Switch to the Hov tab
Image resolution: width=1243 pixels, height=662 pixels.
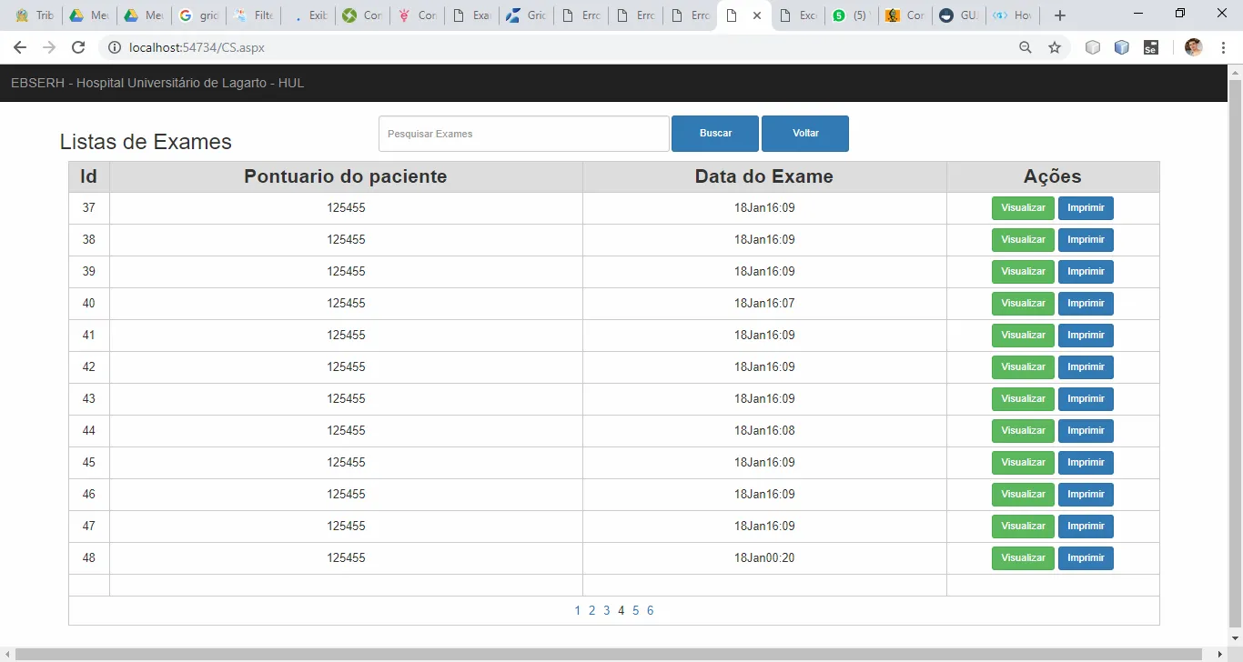point(1012,15)
